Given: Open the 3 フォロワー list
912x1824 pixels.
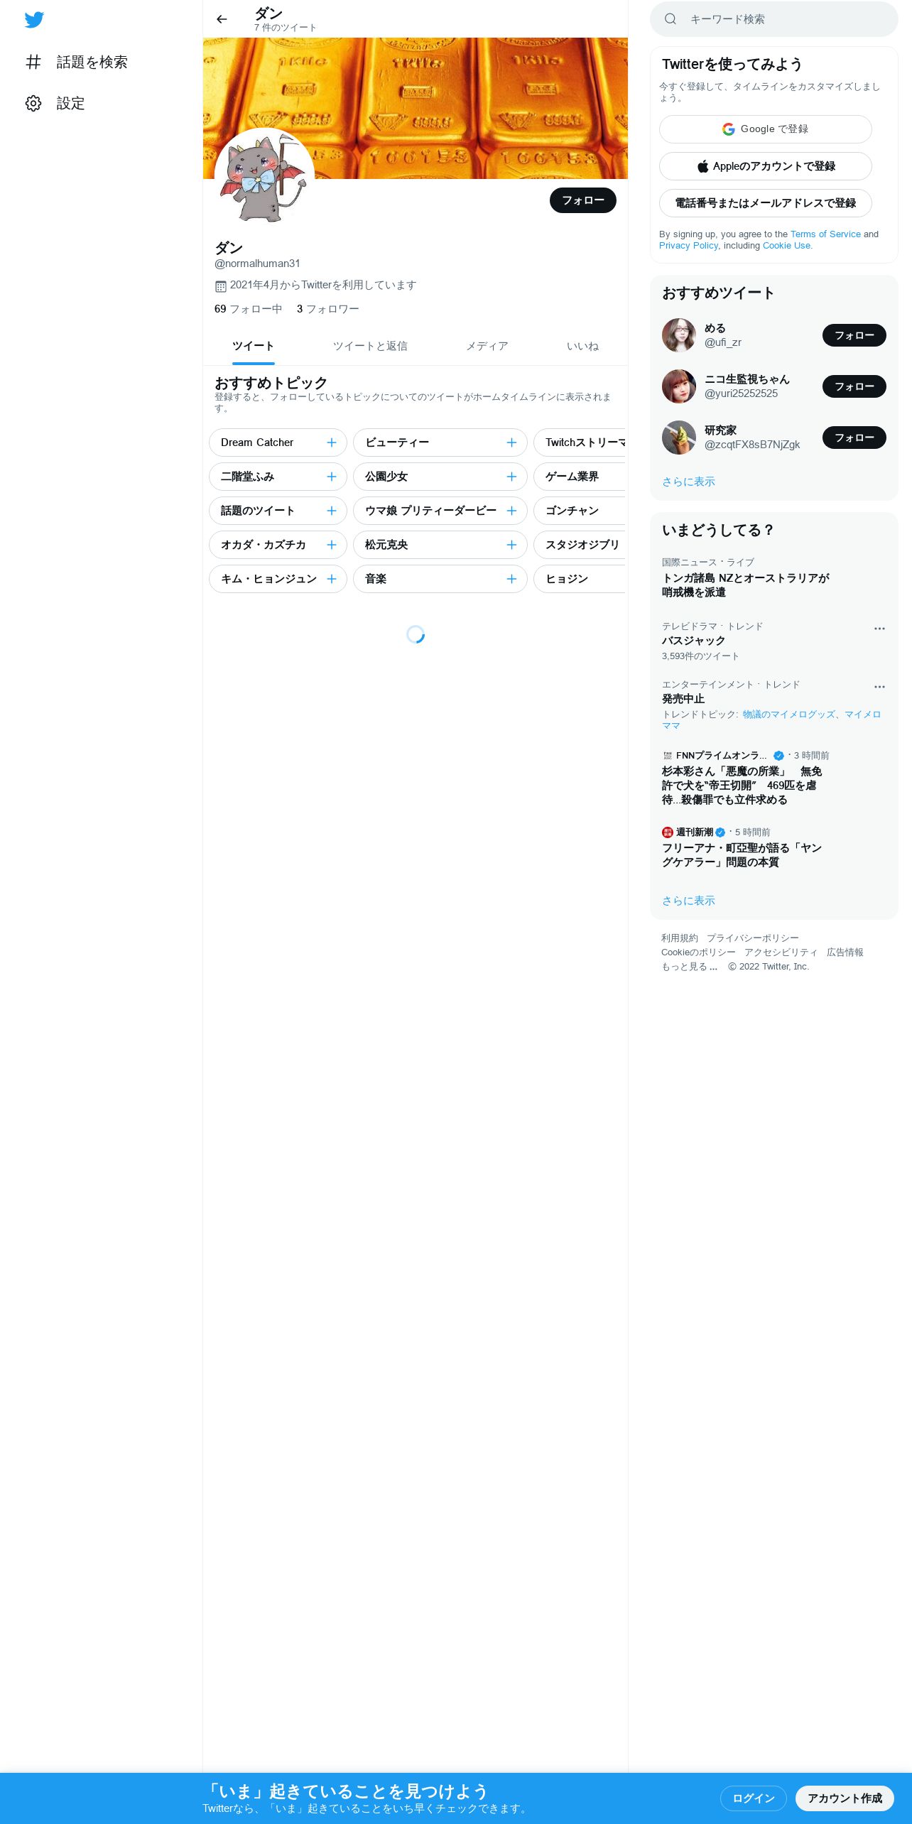Looking at the screenshot, I should tap(327, 309).
